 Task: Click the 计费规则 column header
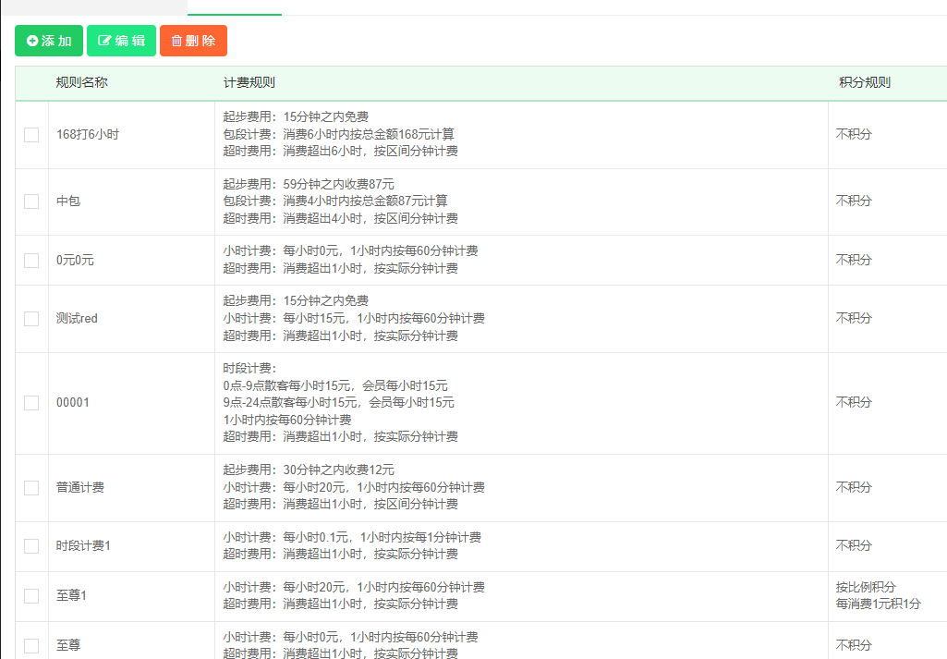[x=249, y=83]
